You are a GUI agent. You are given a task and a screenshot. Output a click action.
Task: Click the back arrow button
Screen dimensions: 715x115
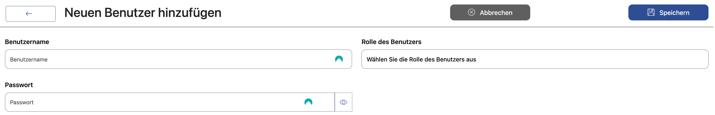point(31,14)
